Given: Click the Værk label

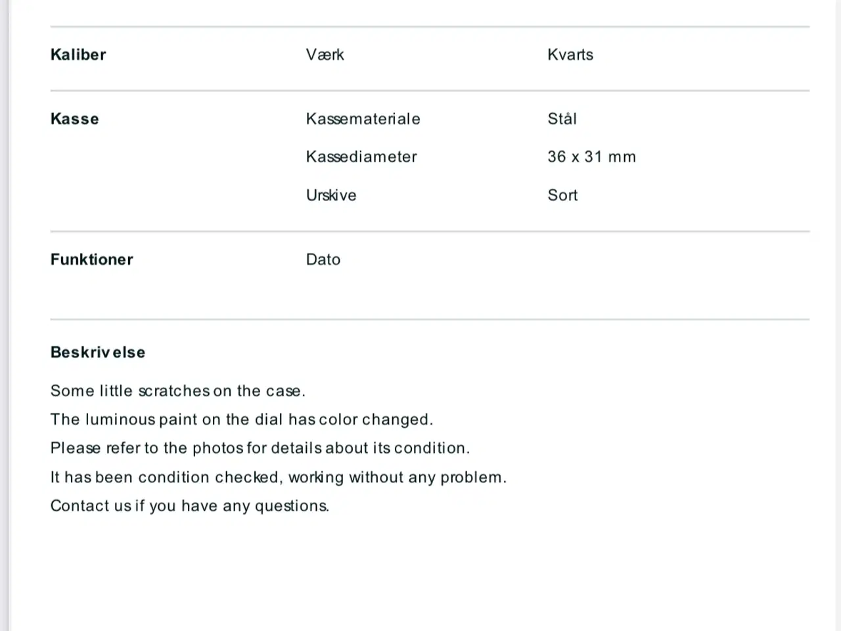Looking at the screenshot, I should (x=325, y=55).
